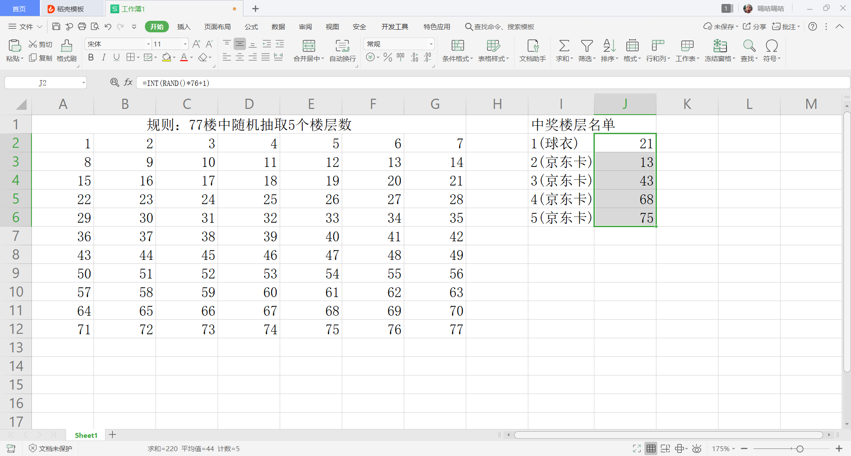Open the number format 常规 dropdown
This screenshot has height=456, width=851.
[x=431, y=44]
